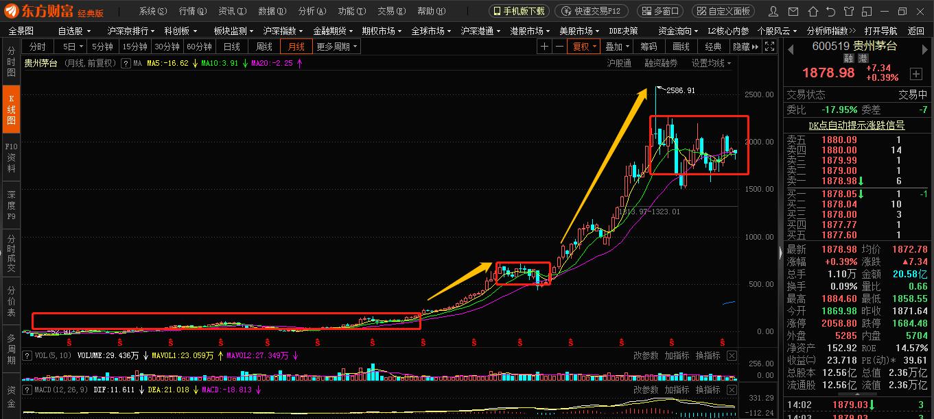Toggle the 筹码 chip distribution
Viewport: 934px width, 419px height.
click(649, 46)
